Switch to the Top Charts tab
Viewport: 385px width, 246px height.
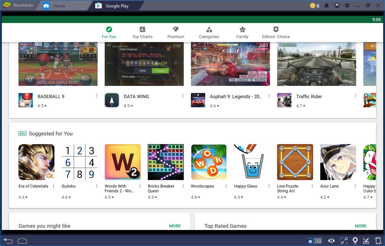click(142, 32)
